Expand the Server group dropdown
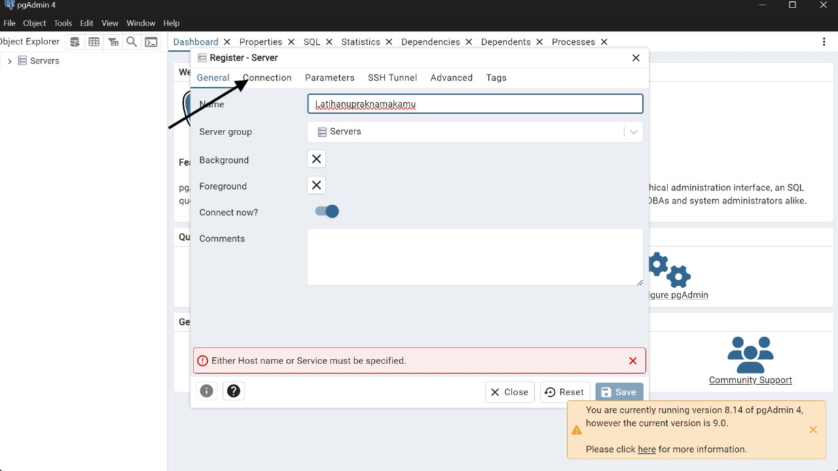838x471 pixels. pos(633,131)
